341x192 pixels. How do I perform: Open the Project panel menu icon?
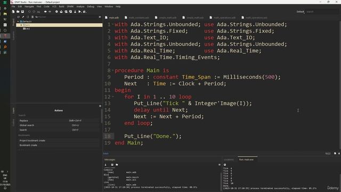[x=100, y=17]
